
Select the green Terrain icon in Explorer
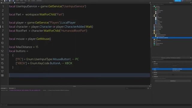tap(156, 9)
